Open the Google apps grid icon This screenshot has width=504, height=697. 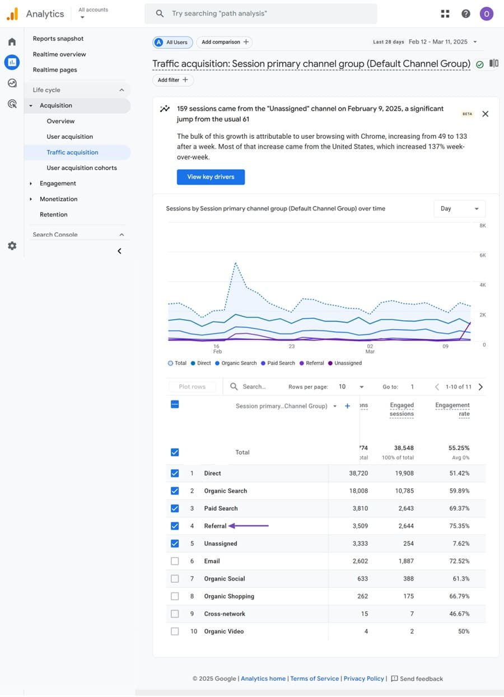pyautogui.click(x=445, y=14)
